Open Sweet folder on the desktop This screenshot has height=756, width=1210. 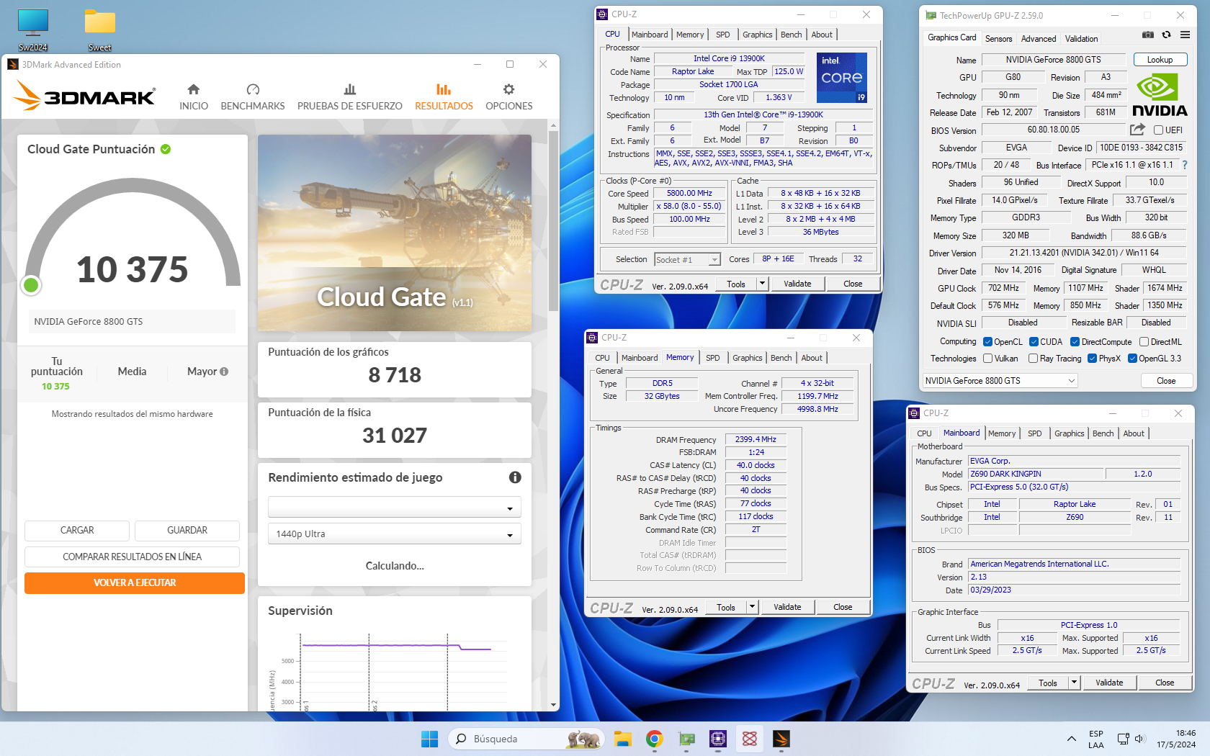[99, 30]
